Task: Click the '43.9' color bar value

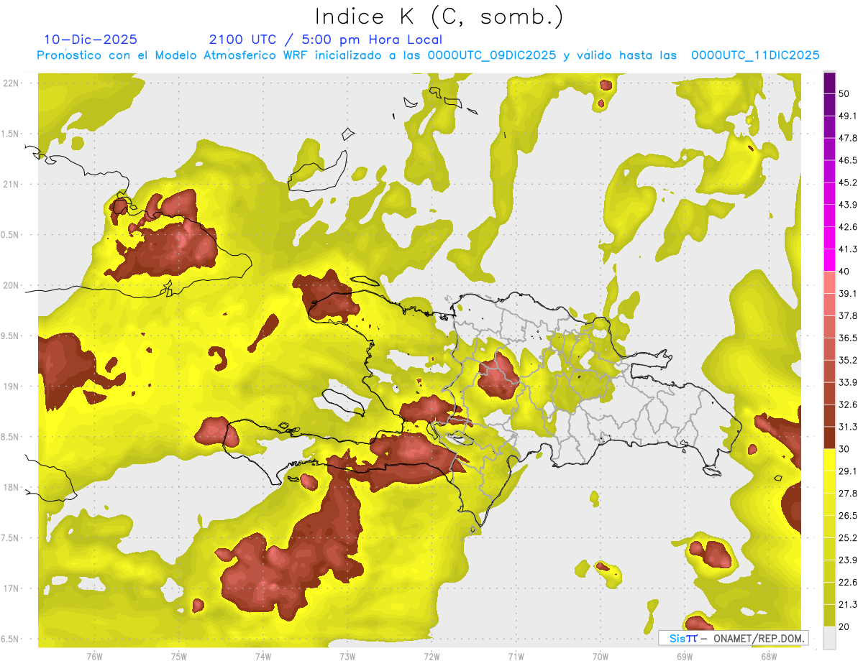Action: (x=848, y=205)
